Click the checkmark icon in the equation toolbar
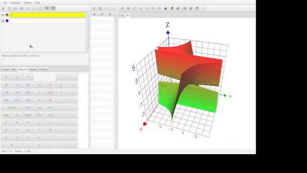The image size is (307, 173). pyautogui.click(x=3, y=9)
